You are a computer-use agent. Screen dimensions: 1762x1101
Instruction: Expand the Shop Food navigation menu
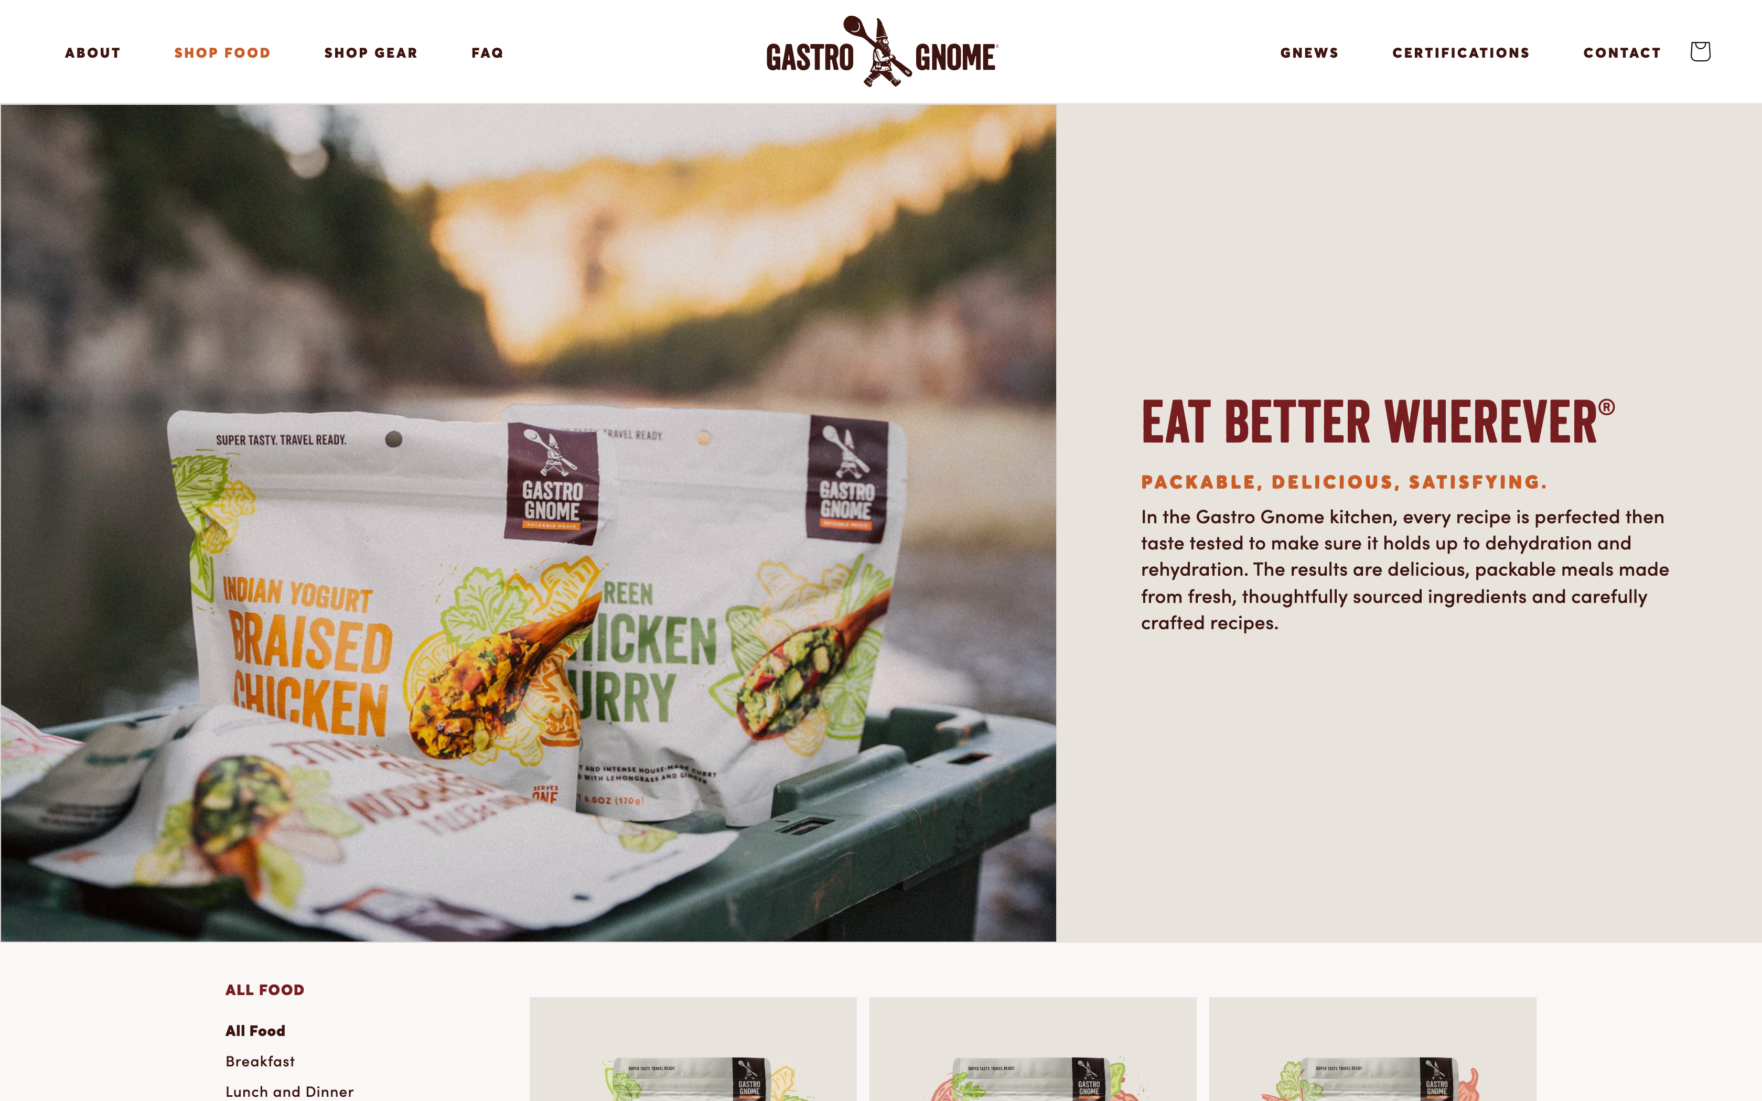(222, 51)
